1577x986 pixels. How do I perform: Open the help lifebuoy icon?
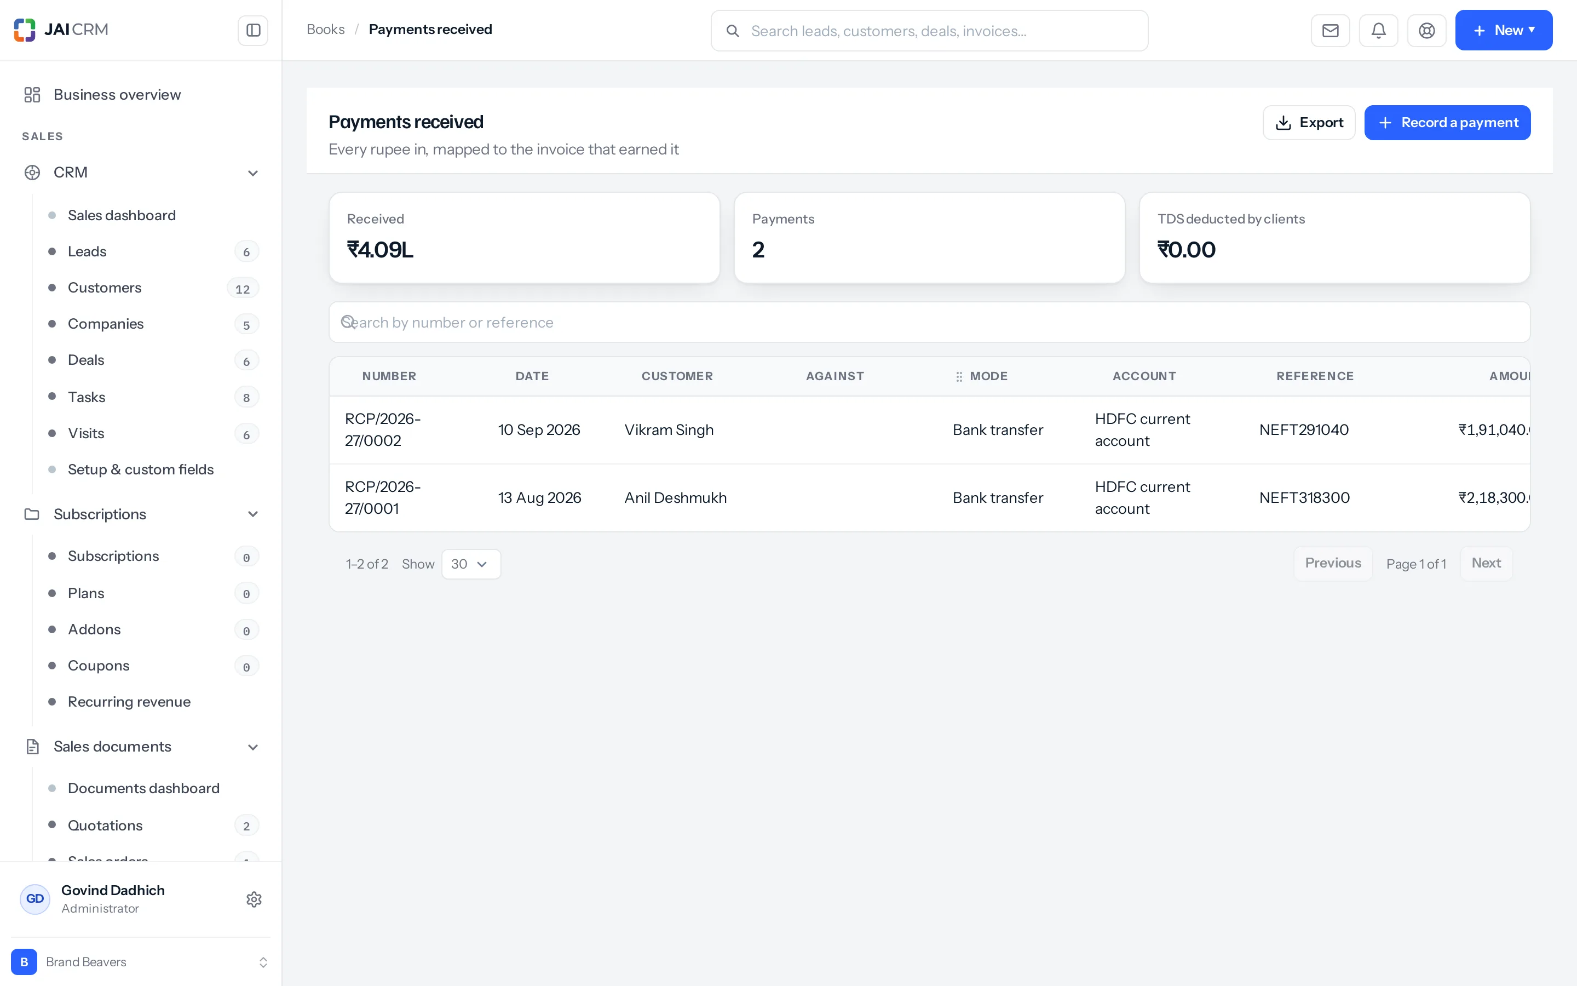tap(1426, 31)
